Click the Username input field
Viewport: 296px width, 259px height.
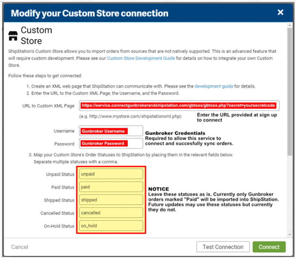[111, 130]
